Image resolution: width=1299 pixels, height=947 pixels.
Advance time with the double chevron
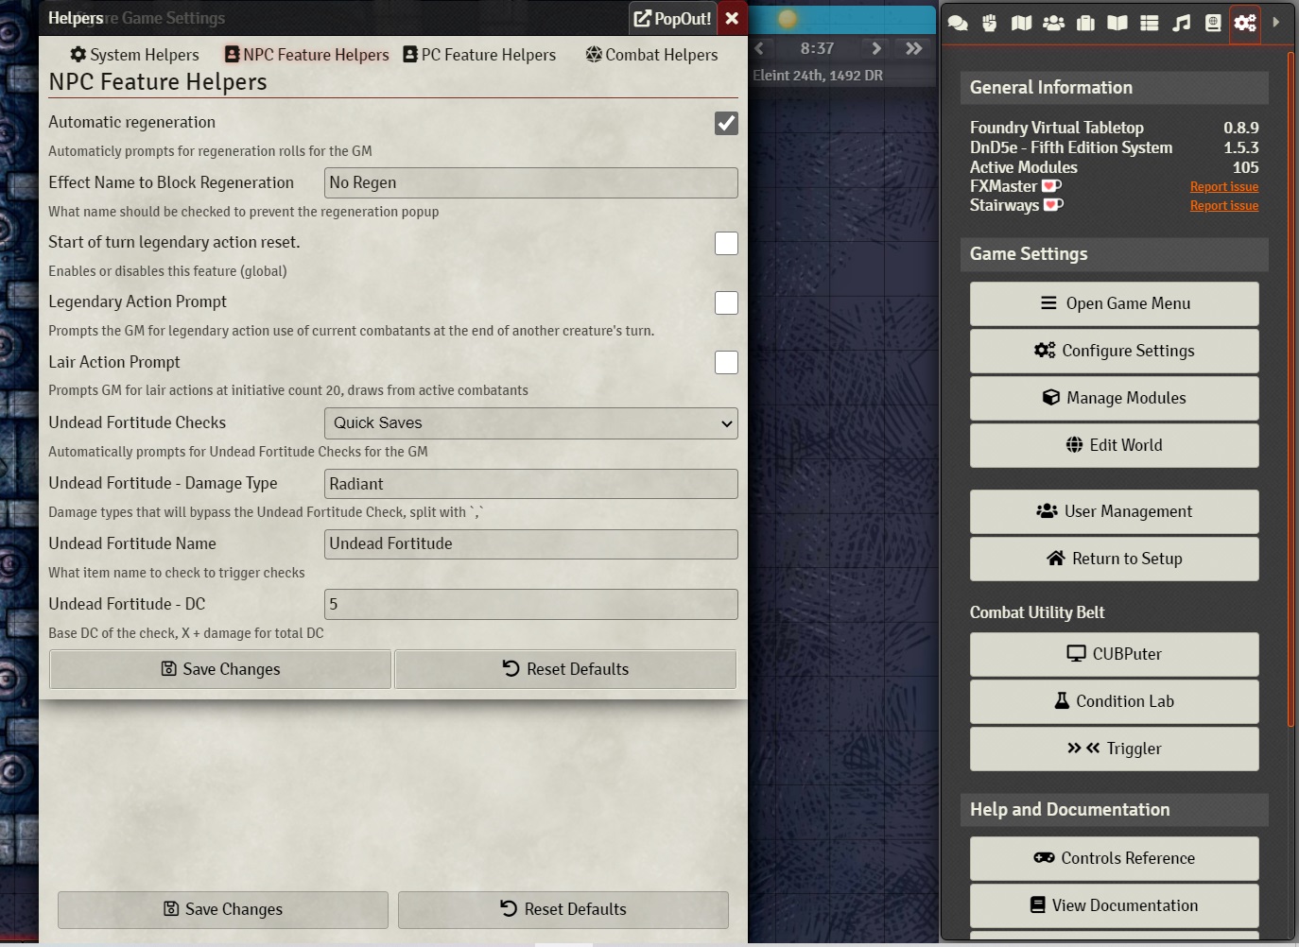click(x=913, y=48)
